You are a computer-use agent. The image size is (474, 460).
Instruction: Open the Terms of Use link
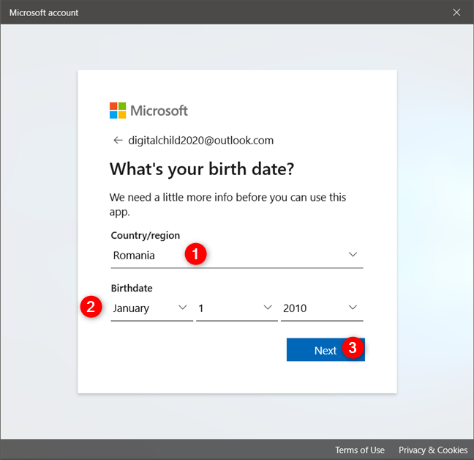coord(359,450)
